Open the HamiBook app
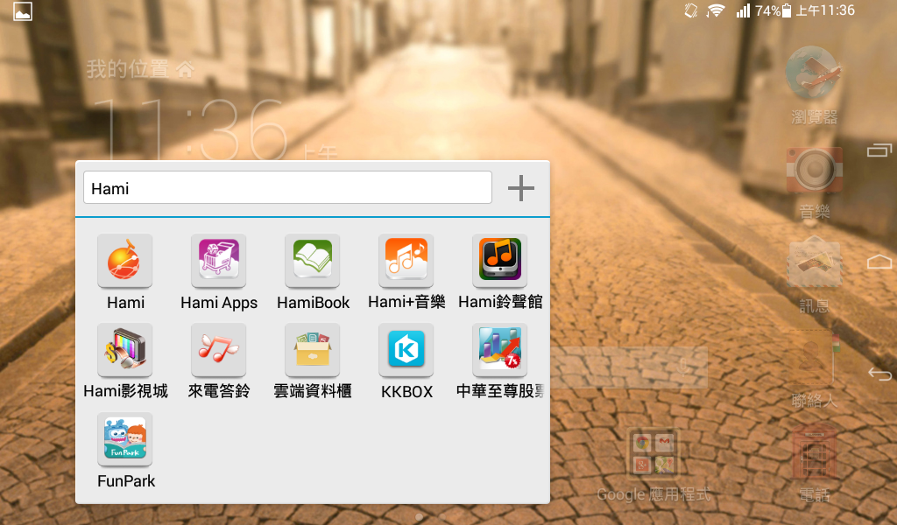Image resolution: width=897 pixels, height=525 pixels. coord(313,261)
